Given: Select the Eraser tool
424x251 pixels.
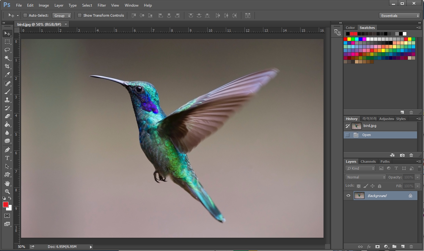Looking at the screenshot, I should point(7,116).
